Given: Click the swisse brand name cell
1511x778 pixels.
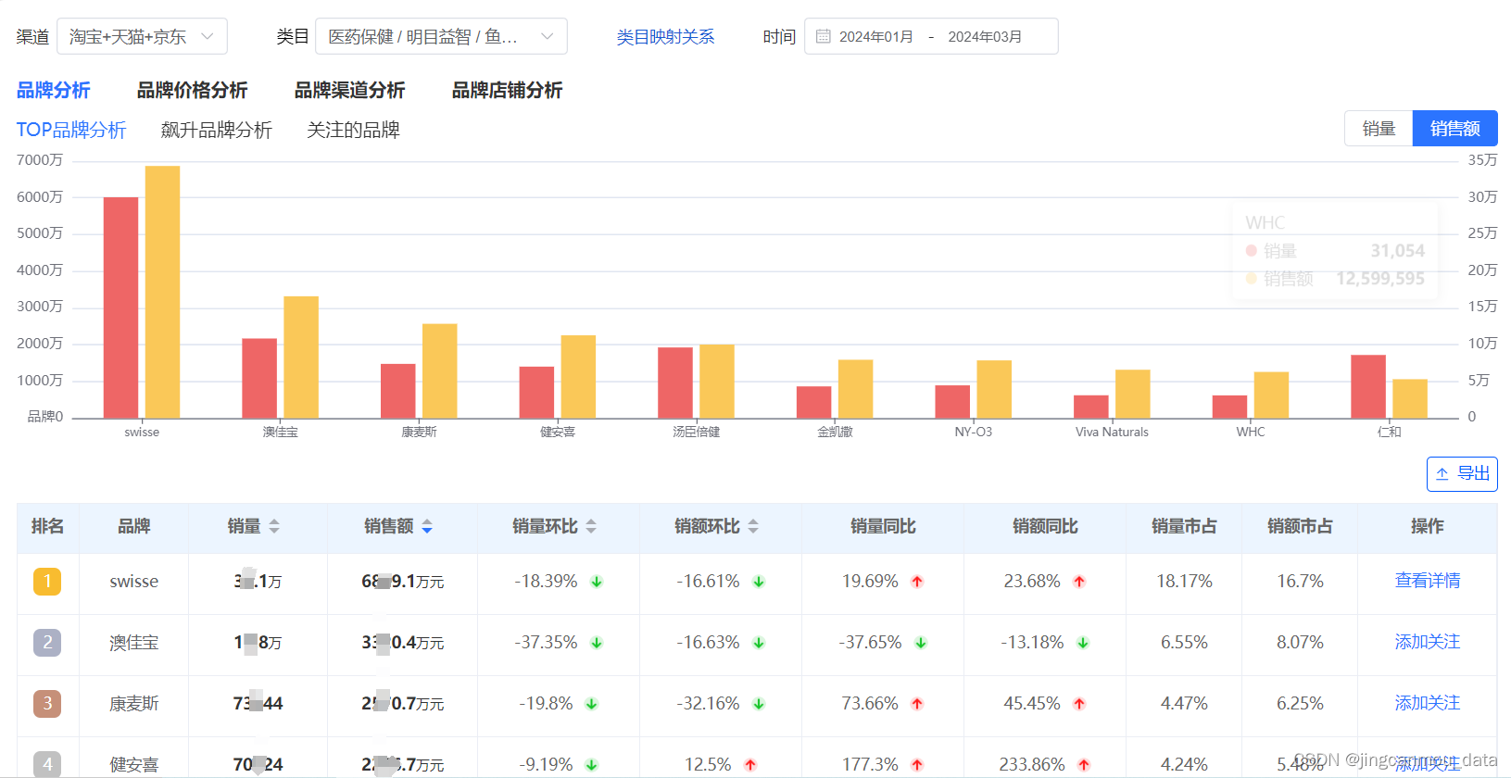Looking at the screenshot, I should [x=134, y=582].
